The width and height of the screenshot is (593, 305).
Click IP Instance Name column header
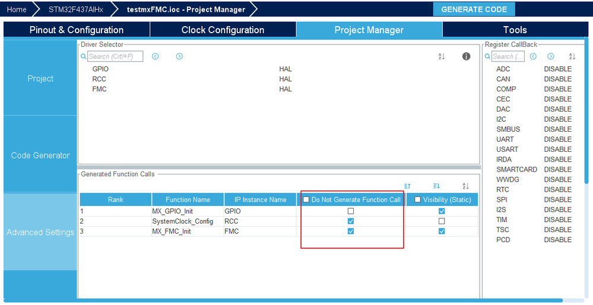coord(260,199)
